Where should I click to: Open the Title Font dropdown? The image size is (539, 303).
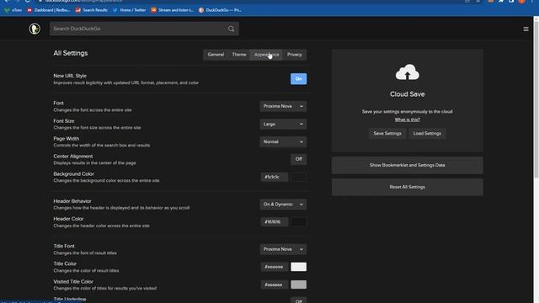tap(283, 249)
